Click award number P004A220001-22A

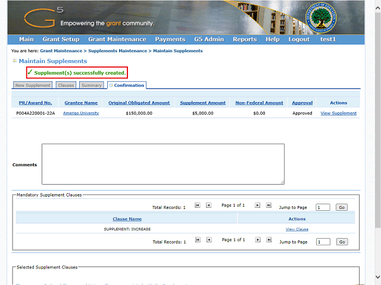click(x=36, y=113)
